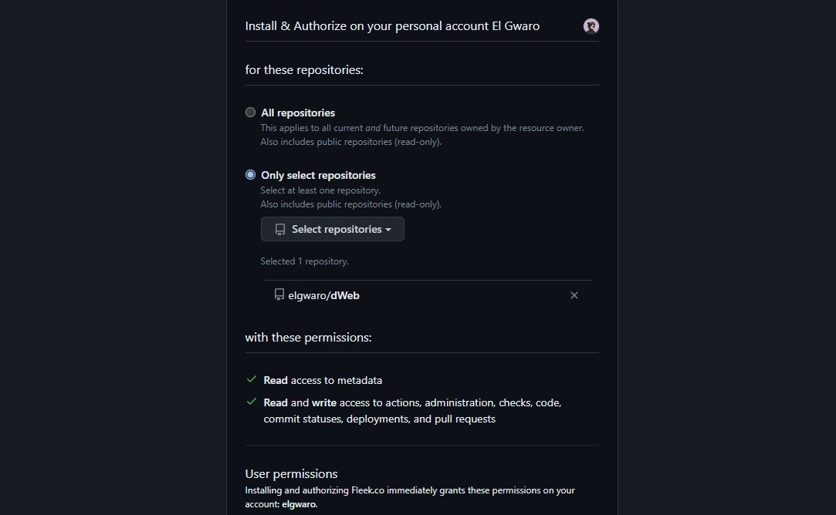Enable the "Only select repositories" option
The height and width of the screenshot is (515, 836).
pos(250,174)
